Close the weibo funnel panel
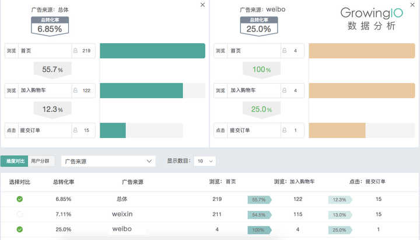 point(412,5)
